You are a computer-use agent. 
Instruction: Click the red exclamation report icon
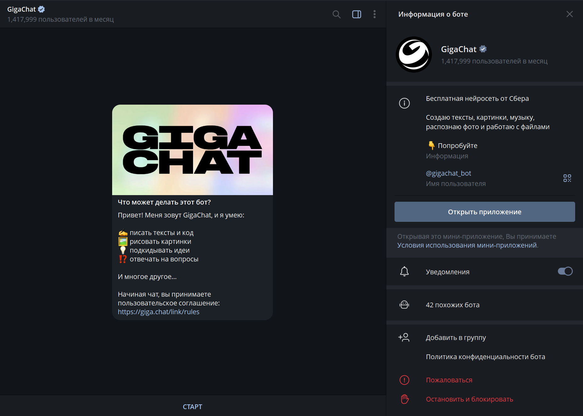[404, 380]
